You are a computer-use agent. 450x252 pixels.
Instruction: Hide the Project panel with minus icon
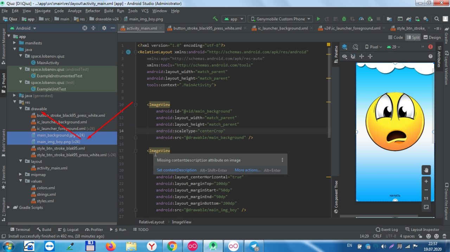coord(112,28)
